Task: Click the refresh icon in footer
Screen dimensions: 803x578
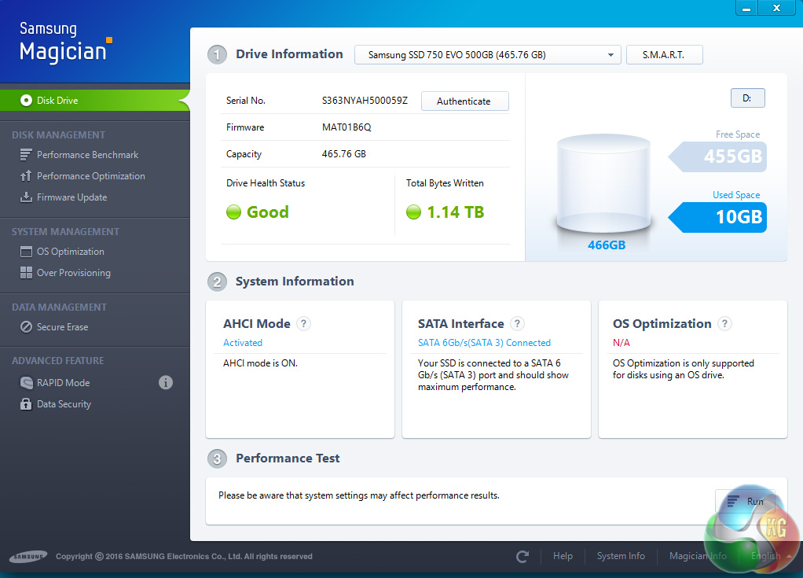Action: click(522, 557)
